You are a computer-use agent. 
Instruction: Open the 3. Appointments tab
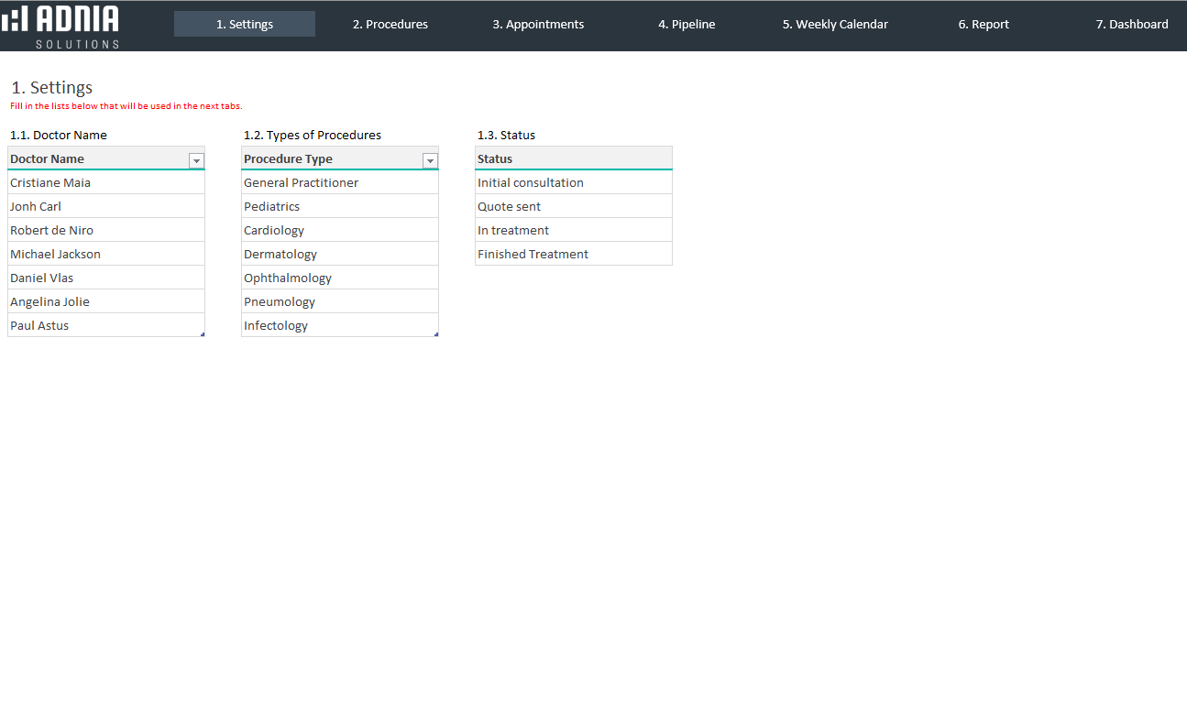click(x=538, y=25)
